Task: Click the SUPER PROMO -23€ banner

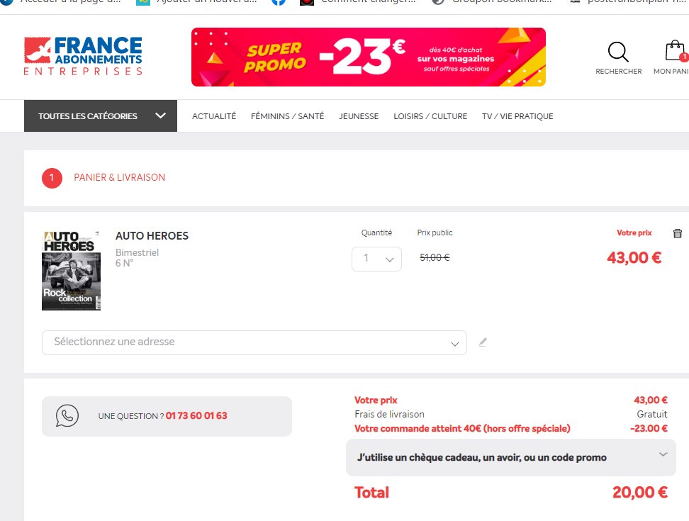Action: pos(368,57)
